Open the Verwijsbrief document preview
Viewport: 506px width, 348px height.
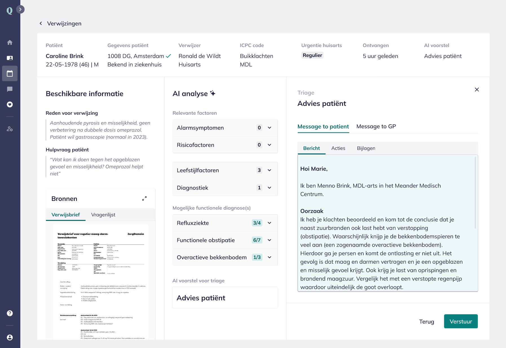pos(101,282)
